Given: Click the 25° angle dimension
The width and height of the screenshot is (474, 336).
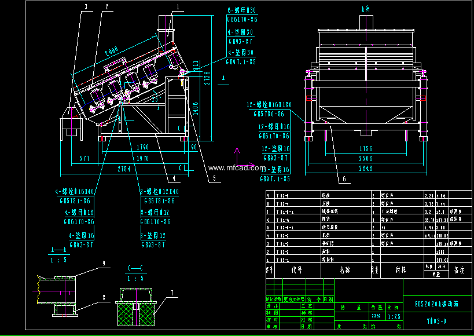Looking at the screenshot, I should point(155,99).
